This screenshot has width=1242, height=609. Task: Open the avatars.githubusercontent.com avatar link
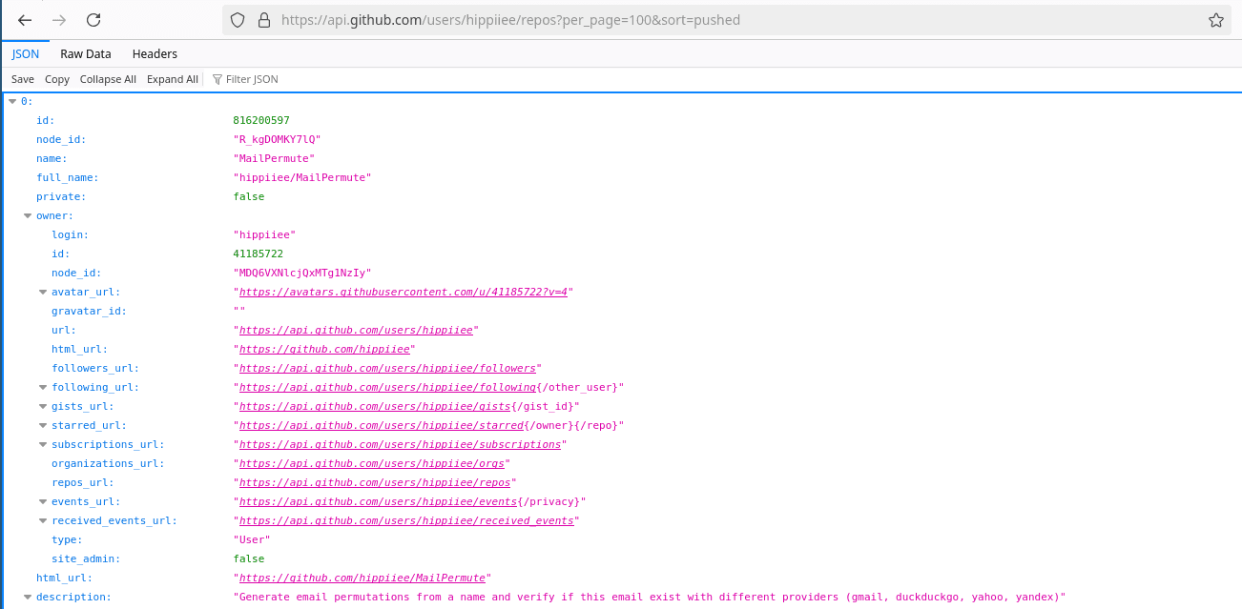tap(403, 292)
